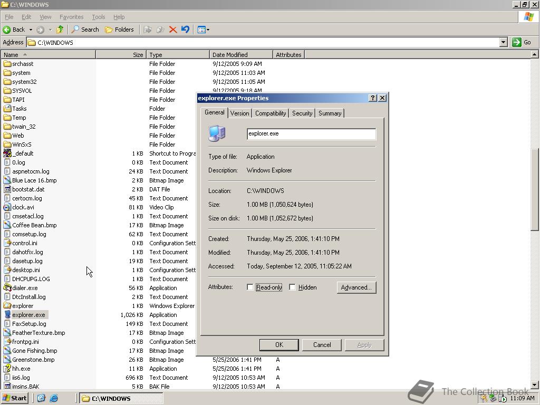Viewport: 540px width, 405px height.
Task: Go up one folder level
Action: [60, 30]
